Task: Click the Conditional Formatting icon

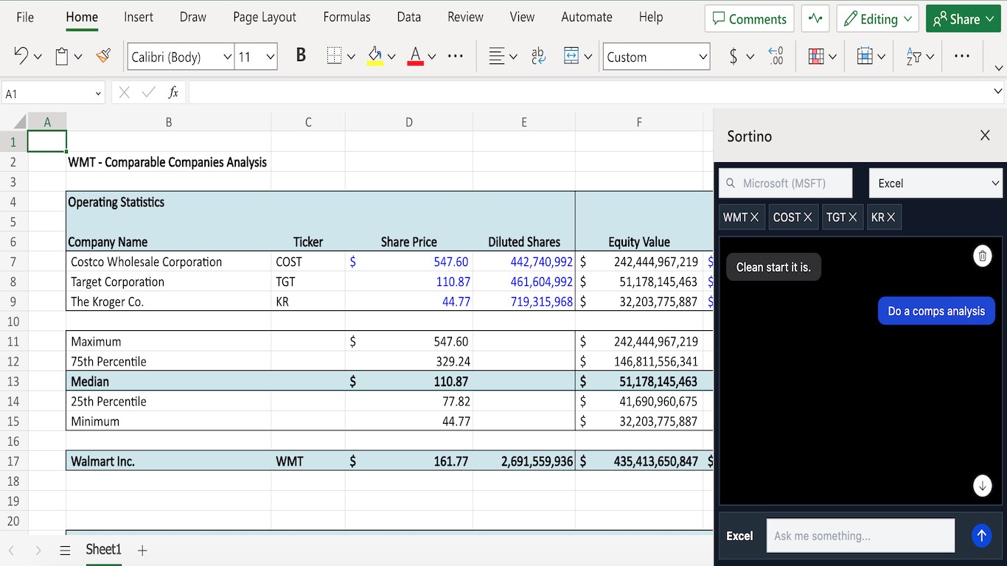Action: (815, 56)
